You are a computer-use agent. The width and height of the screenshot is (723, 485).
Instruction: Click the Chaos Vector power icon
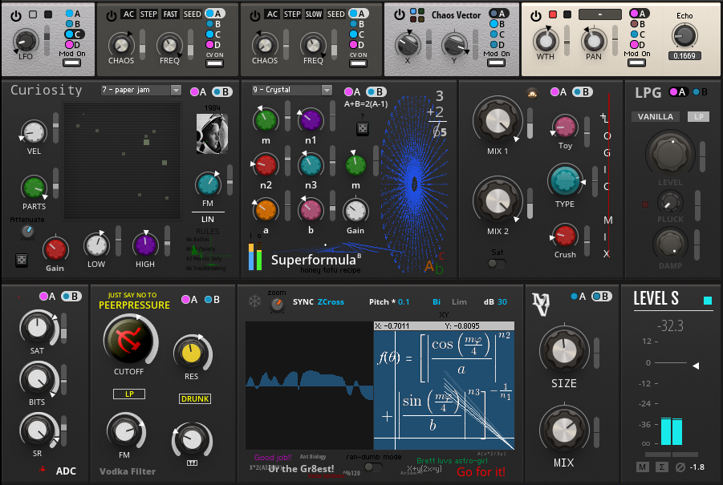click(400, 15)
